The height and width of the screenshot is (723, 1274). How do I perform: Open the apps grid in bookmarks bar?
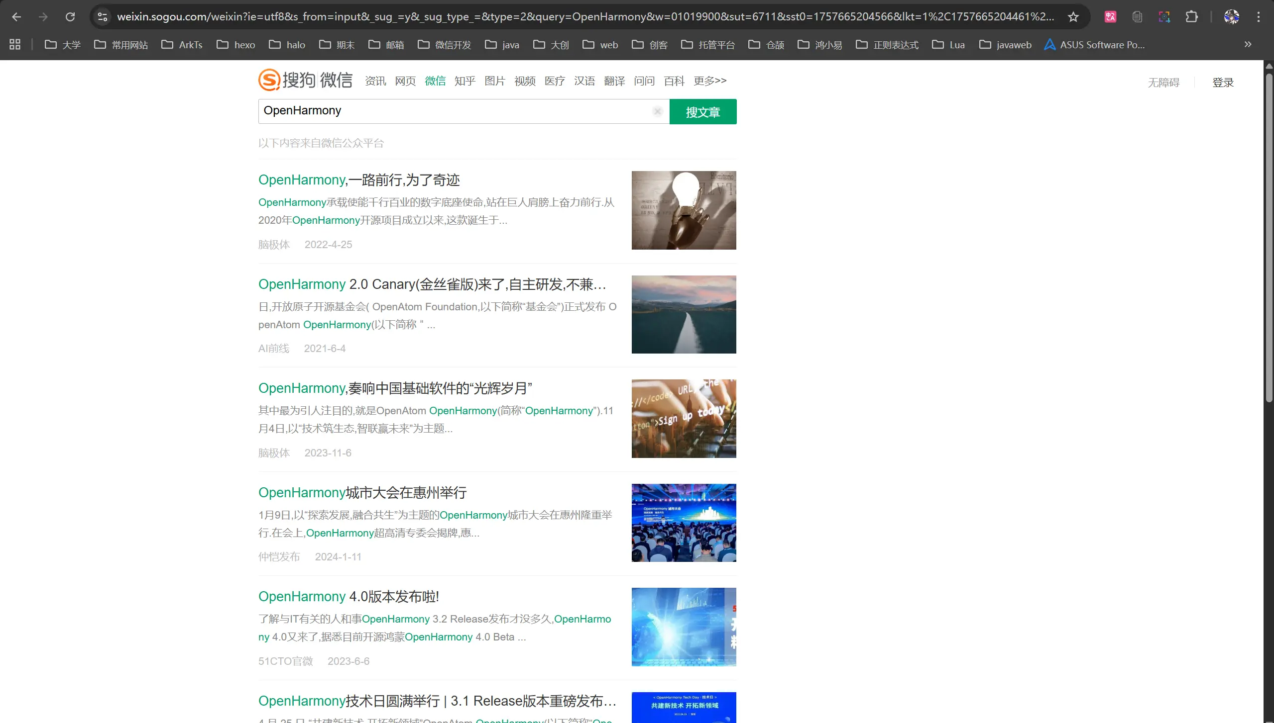(x=15, y=45)
